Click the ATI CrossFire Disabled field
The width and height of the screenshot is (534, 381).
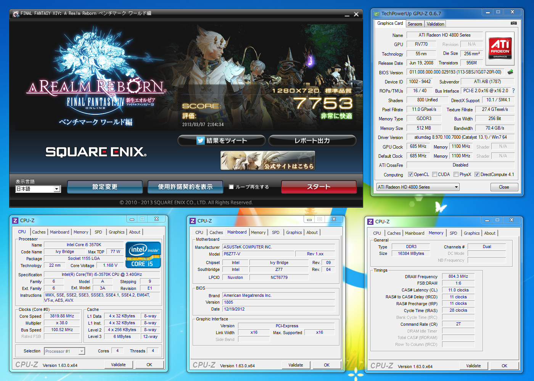point(460,165)
